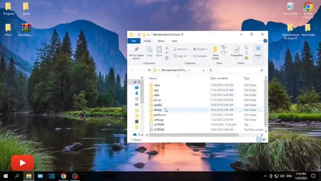Click the Copy button in Clipboard group

[x=149, y=51]
